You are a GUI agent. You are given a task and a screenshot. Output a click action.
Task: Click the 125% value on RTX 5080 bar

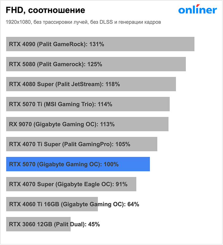coord(95,64)
